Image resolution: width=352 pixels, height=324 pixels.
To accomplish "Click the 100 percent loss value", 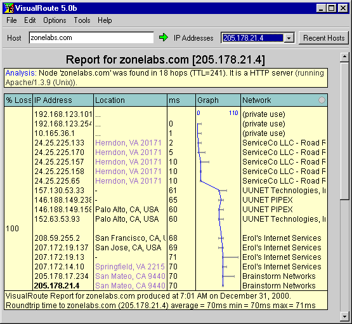I will (x=12, y=229).
